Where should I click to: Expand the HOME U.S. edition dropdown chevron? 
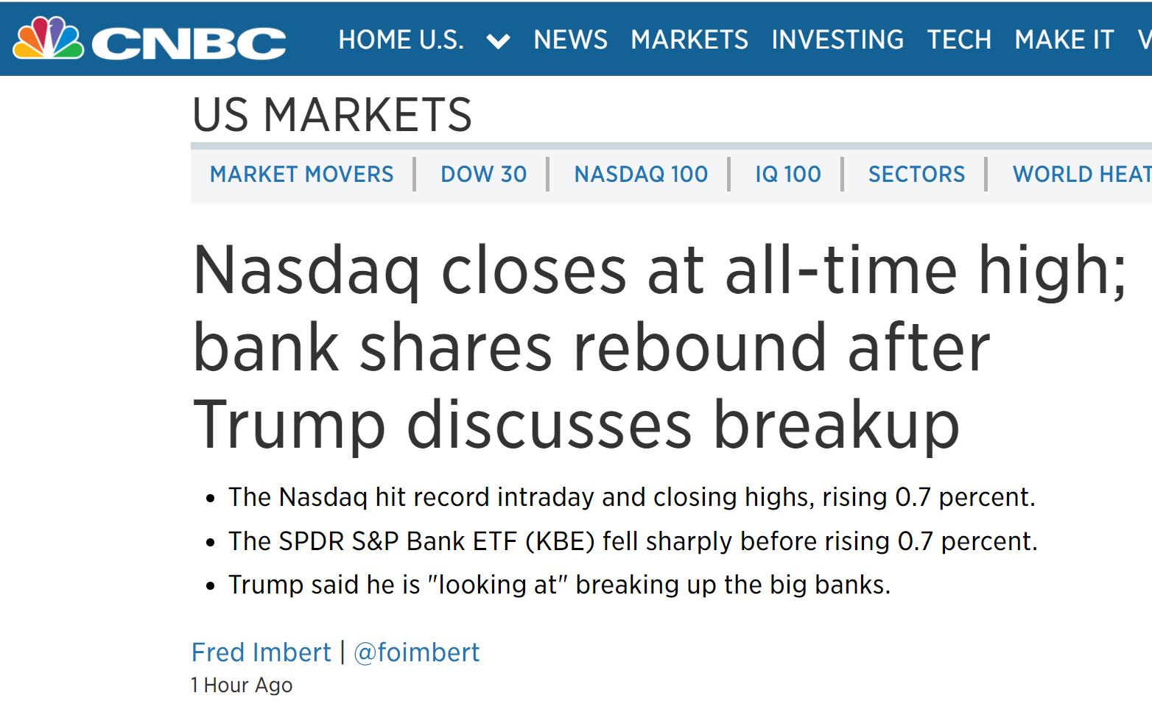(x=498, y=41)
